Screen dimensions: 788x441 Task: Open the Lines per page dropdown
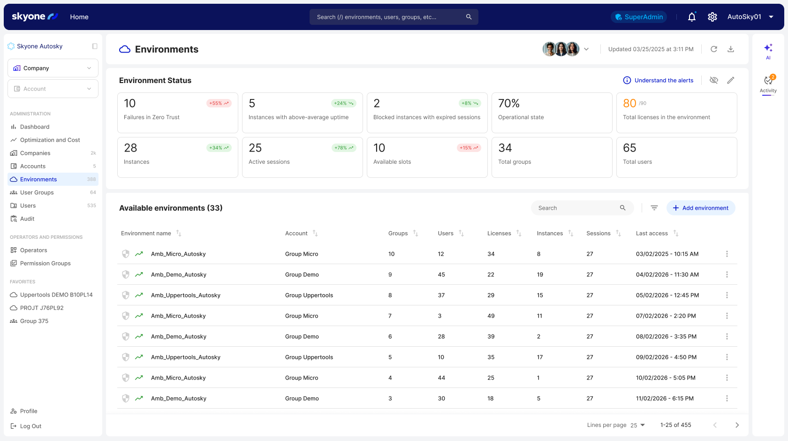point(637,425)
